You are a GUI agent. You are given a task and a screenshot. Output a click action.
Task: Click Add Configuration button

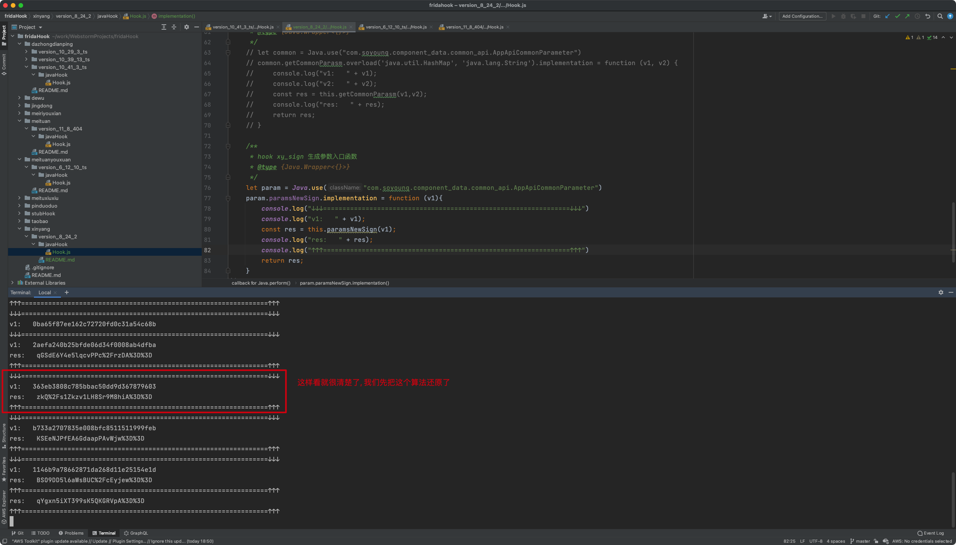click(802, 16)
